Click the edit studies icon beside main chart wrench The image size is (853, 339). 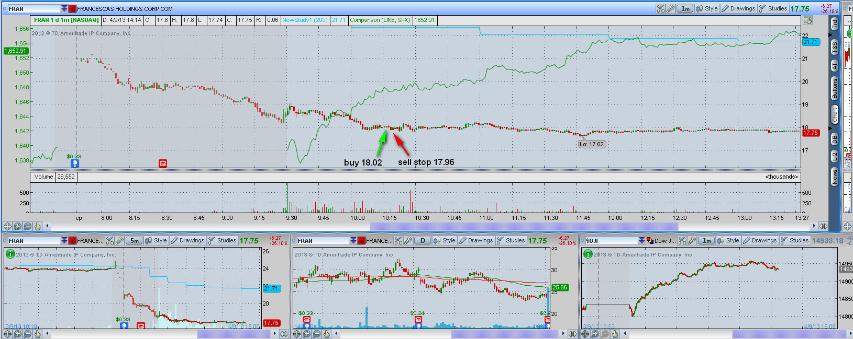coord(661,8)
